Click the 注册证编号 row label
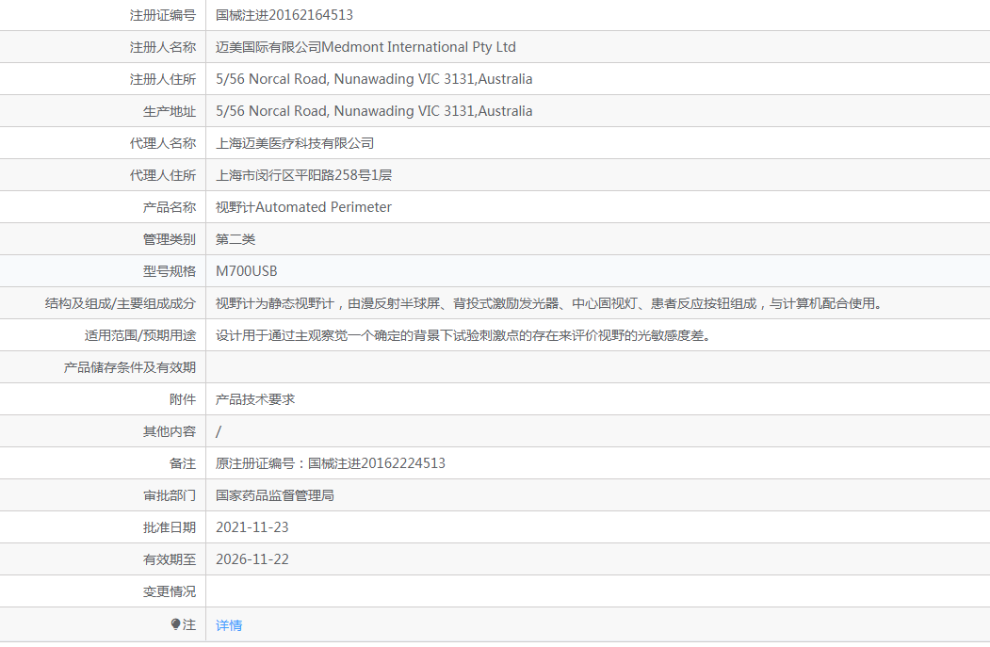990x647 pixels. (x=163, y=15)
